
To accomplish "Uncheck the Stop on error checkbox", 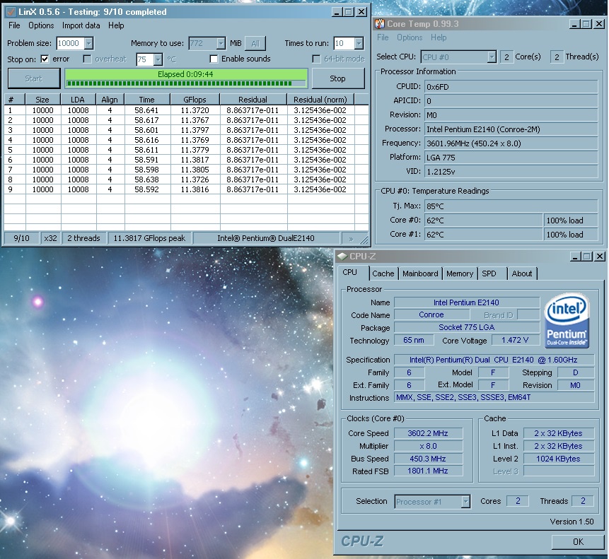I will (45, 59).
